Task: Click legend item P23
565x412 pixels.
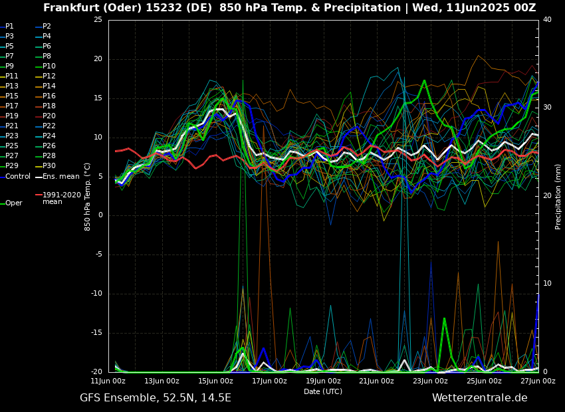Action: 9,136
